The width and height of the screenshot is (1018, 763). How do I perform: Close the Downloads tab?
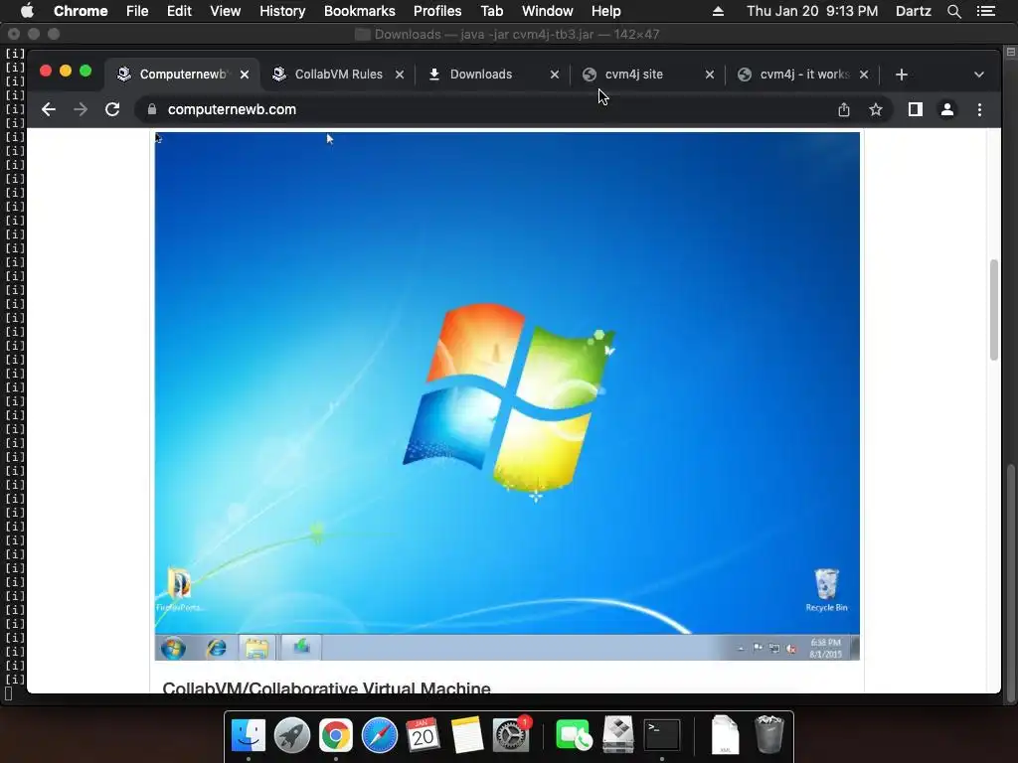(x=555, y=75)
